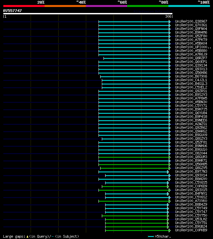This screenshot has height=239, width=213.
Task: Select the UniRef100_Q56H86 label
Action: 191,73
